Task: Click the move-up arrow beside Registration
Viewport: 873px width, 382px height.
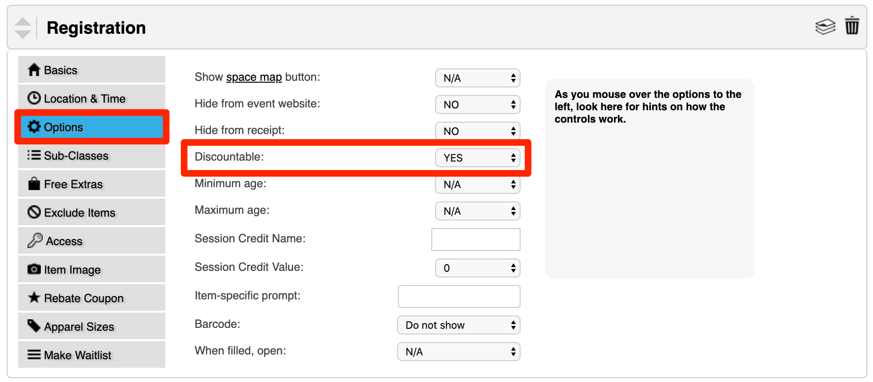Action: pos(23,22)
